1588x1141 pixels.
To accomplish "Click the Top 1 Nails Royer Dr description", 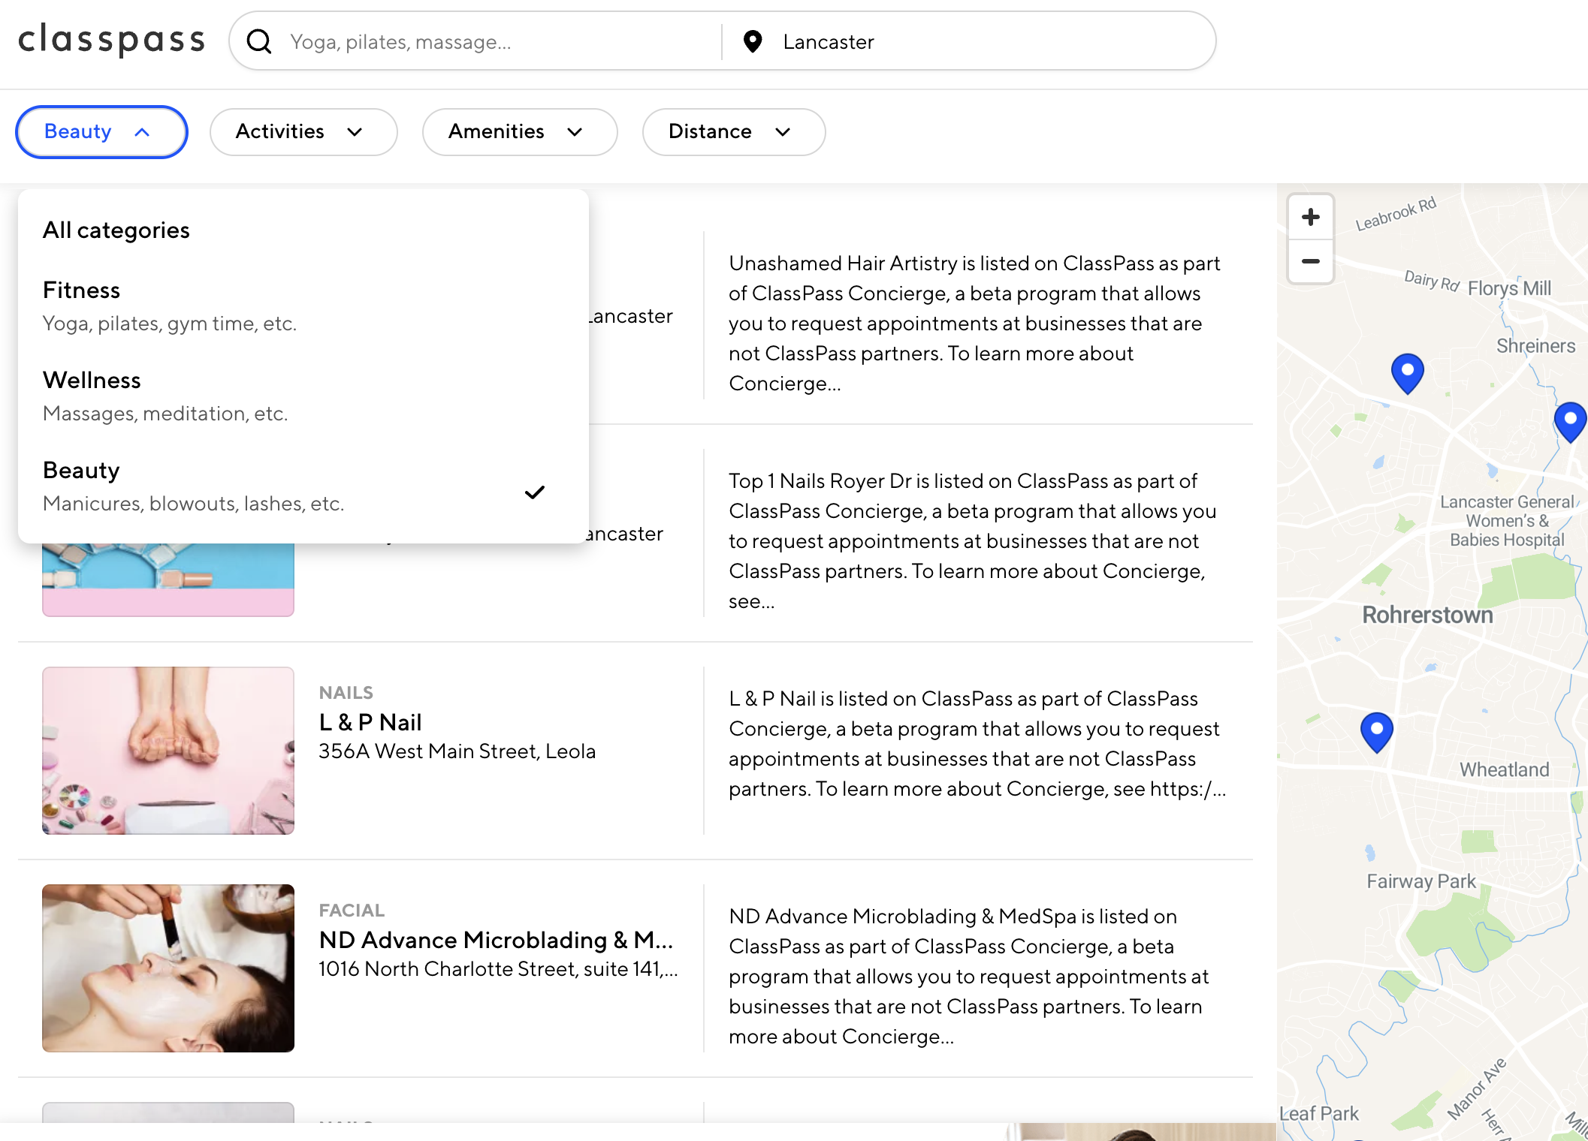I will tap(973, 541).
